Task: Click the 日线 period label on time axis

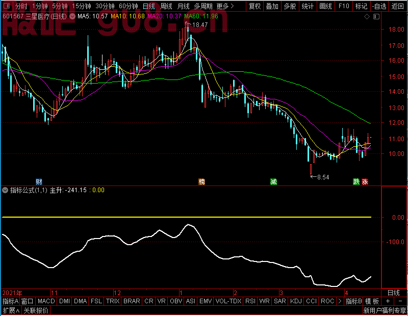Action: [x=393, y=293]
